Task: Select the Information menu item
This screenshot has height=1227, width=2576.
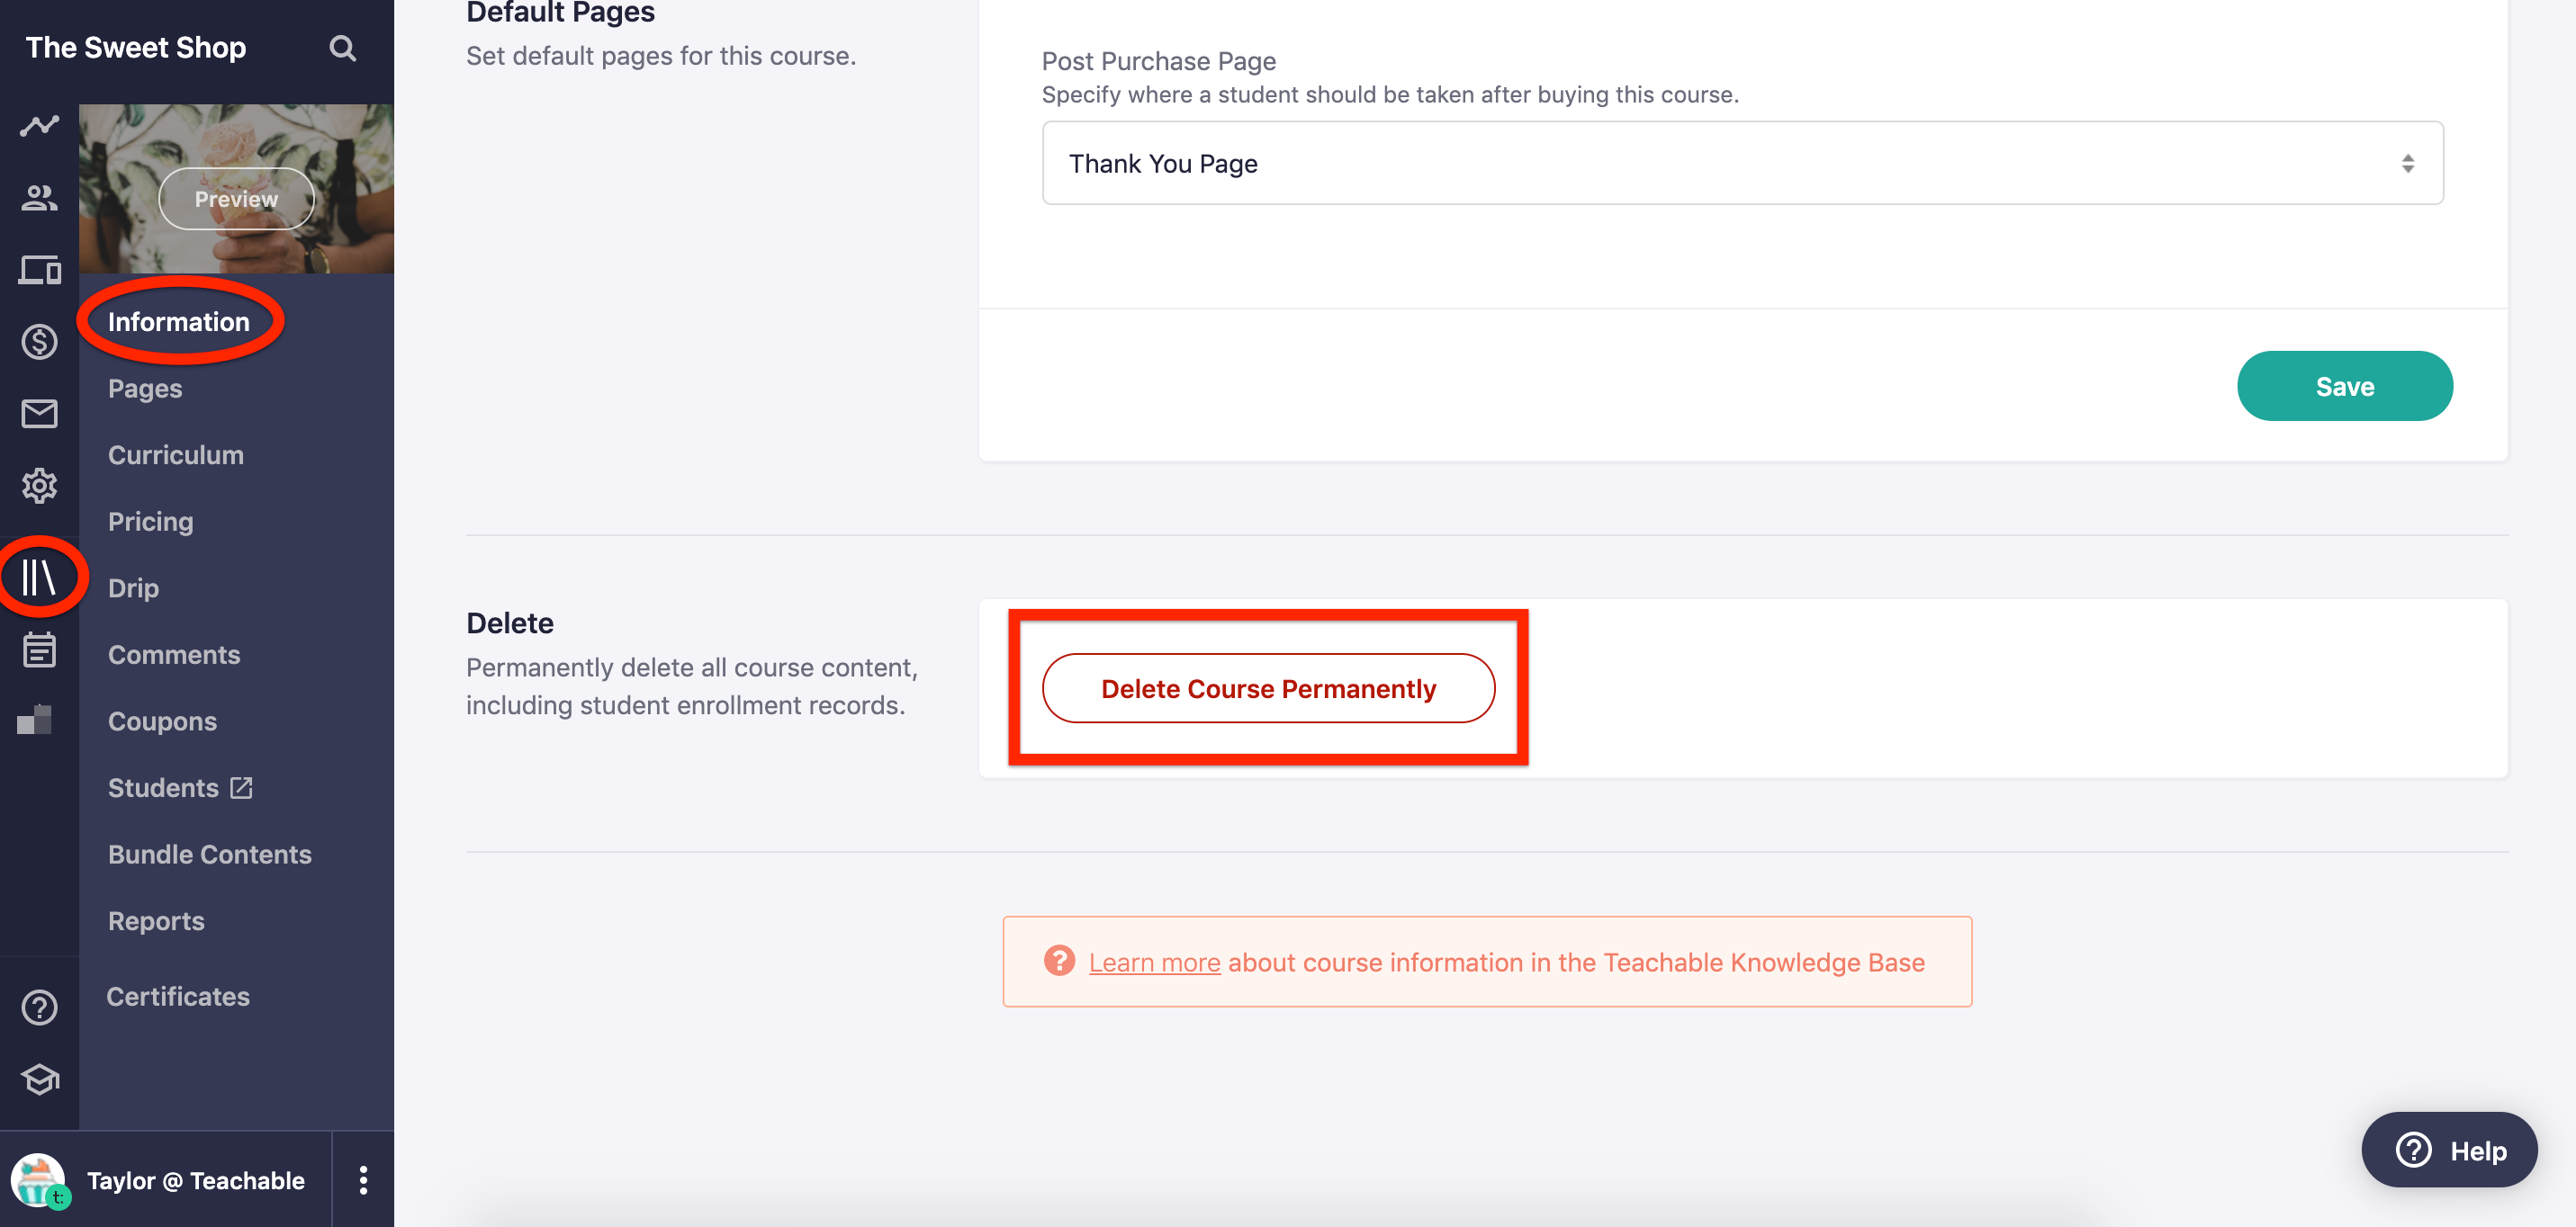Action: (179, 322)
